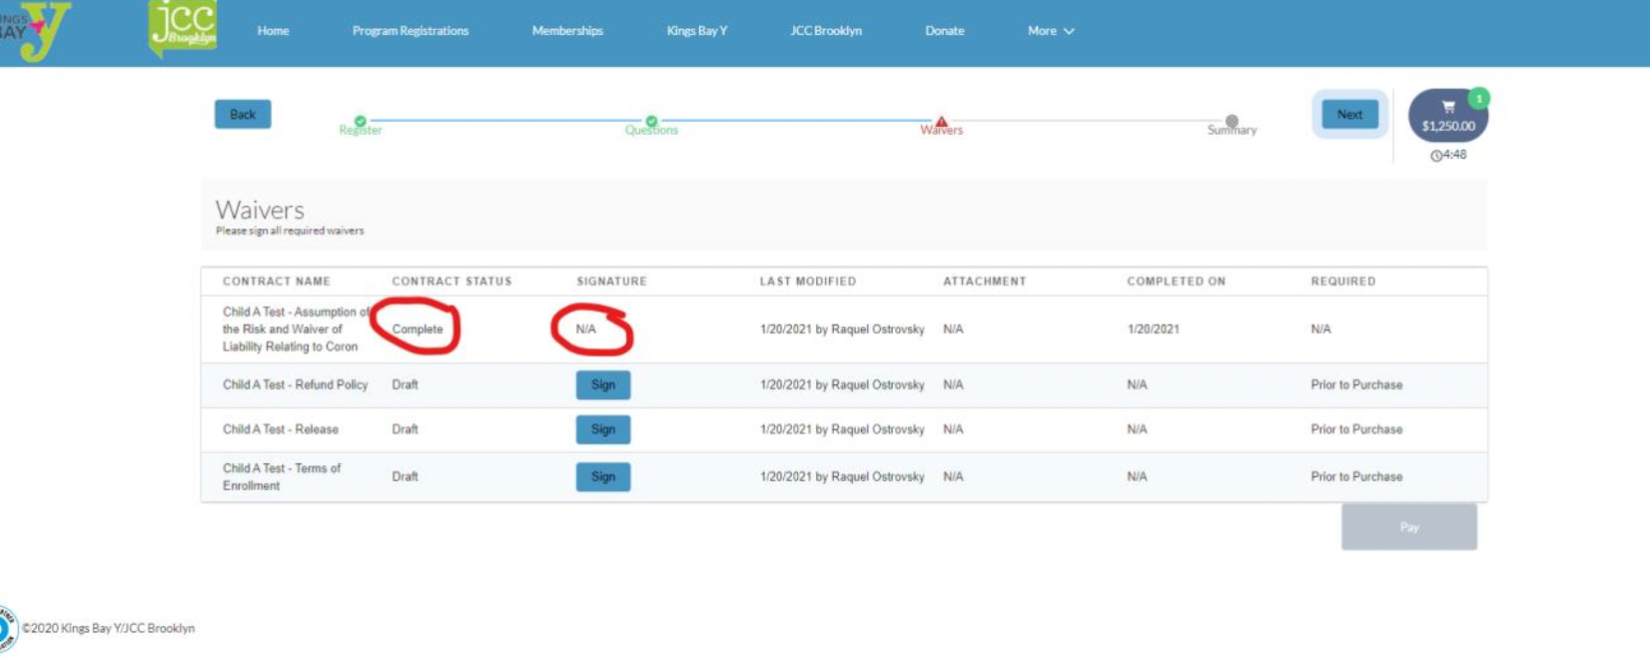Click the Questions step check marker
Image resolution: width=1650 pixels, height=661 pixels.
point(651,121)
